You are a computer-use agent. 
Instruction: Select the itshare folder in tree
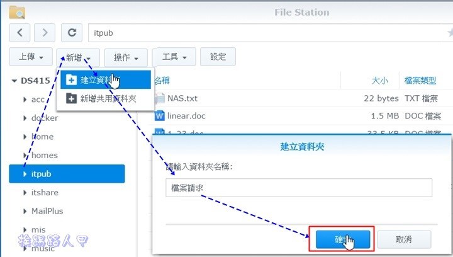click(45, 193)
